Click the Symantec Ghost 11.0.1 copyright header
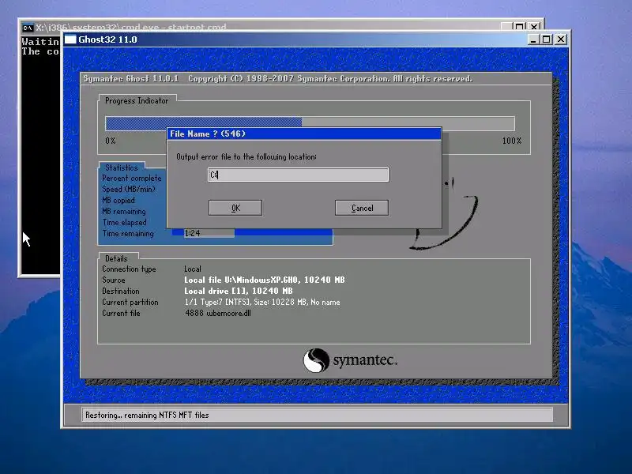This screenshot has width=632, height=474. coord(278,78)
